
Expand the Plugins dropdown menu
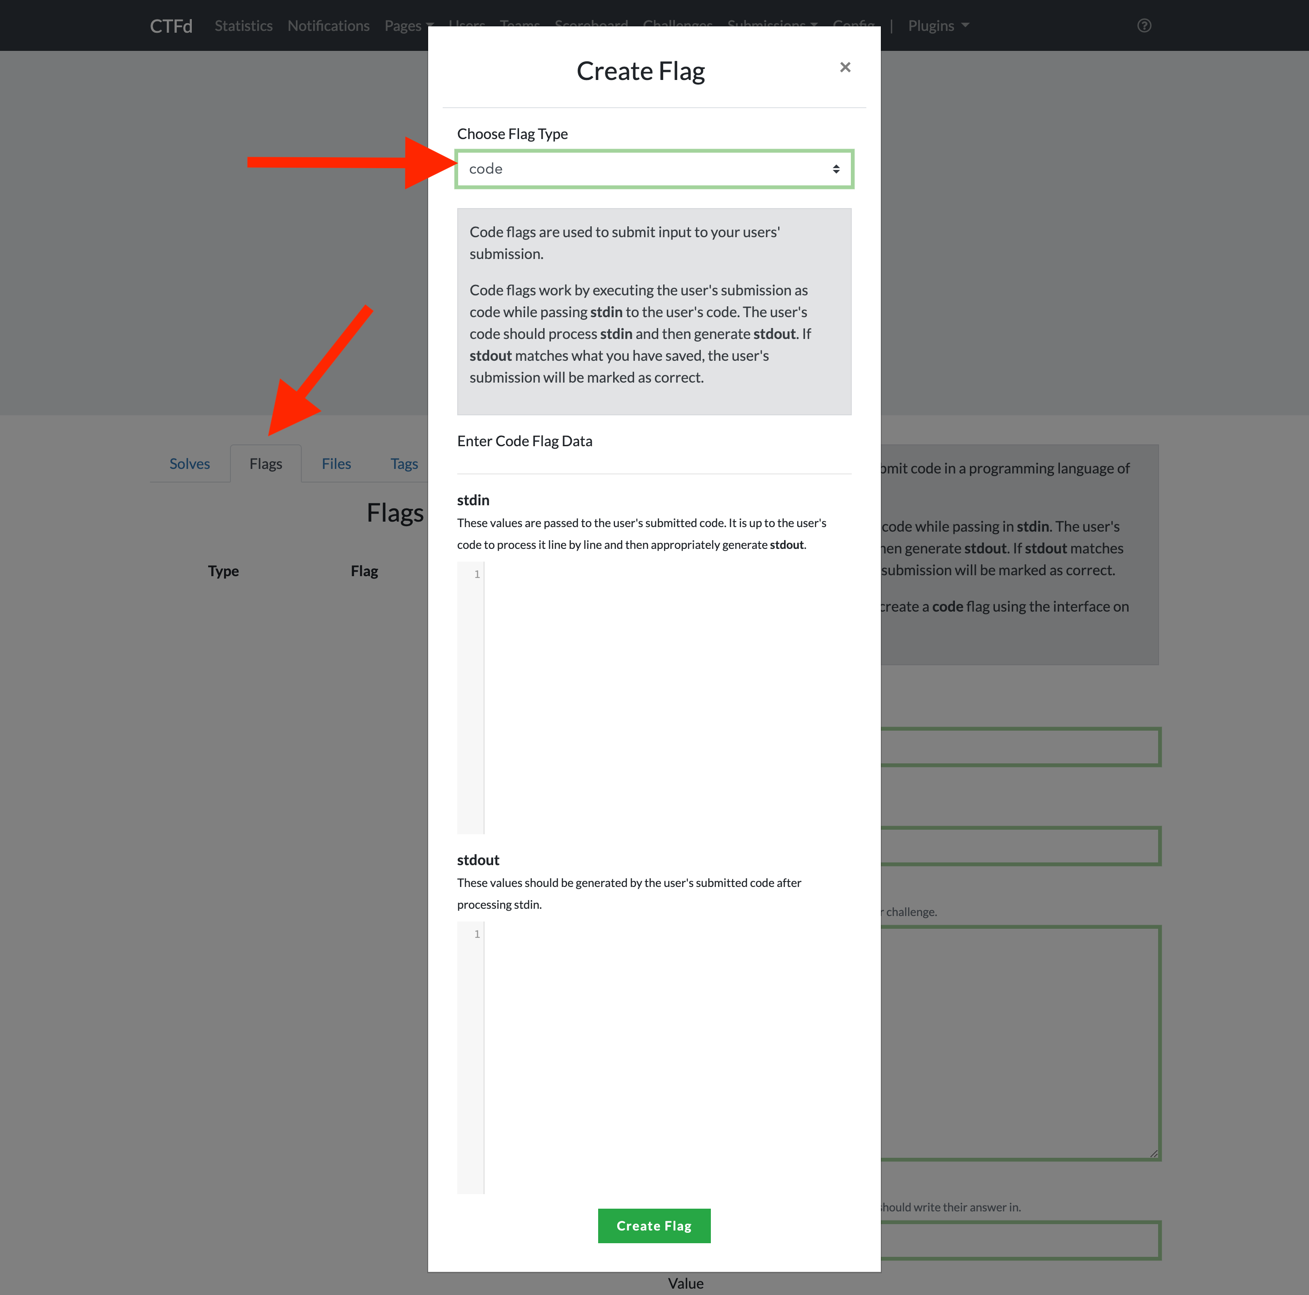(x=938, y=26)
